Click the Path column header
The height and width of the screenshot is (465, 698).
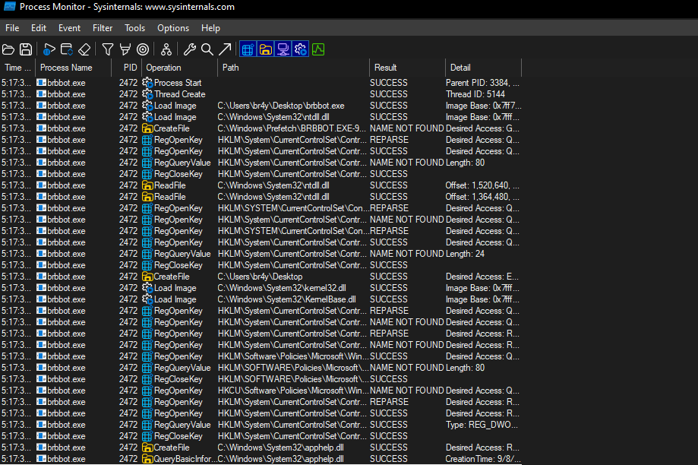[x=293, y=68]
